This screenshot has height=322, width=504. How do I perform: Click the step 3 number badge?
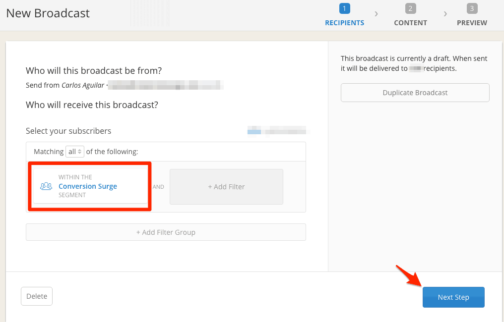pyautogui.click(x=472, y=8)
